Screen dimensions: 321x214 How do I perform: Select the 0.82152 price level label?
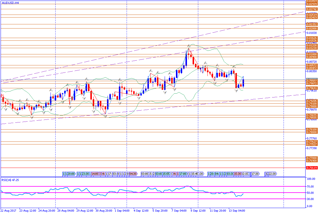click(x=311, y=24)
